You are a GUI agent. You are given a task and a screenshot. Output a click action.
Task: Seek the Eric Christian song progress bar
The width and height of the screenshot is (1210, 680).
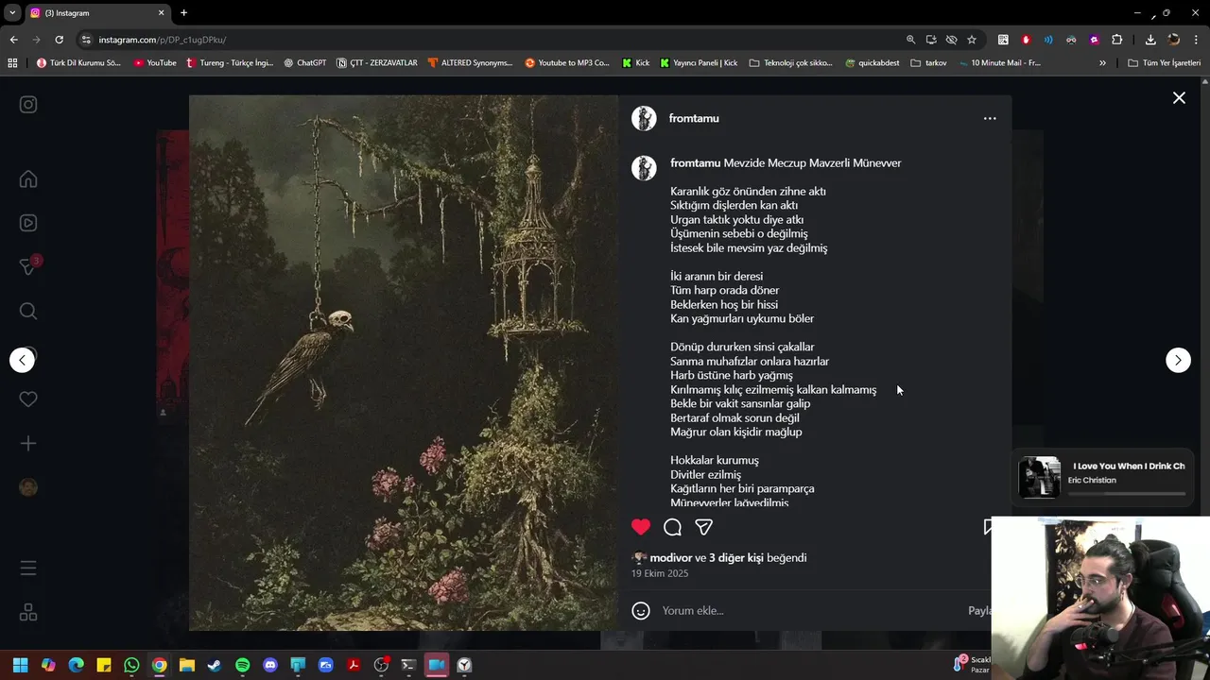pyautogui.click(x=1126, y=493)
